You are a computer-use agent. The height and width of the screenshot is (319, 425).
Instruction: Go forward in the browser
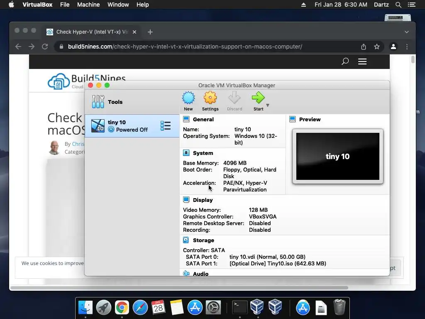(x=32, y=47)
